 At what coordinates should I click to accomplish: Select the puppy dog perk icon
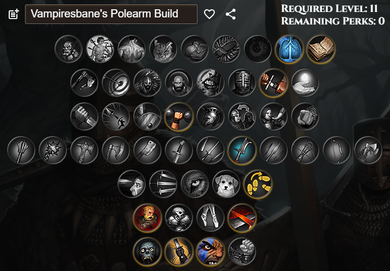click(x=226, y=184)
